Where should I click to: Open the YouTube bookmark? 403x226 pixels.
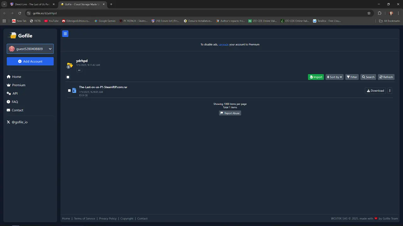(51, 21)
